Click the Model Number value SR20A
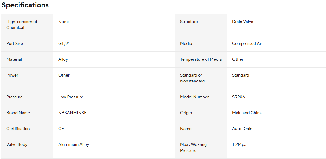 click(238, 97)
